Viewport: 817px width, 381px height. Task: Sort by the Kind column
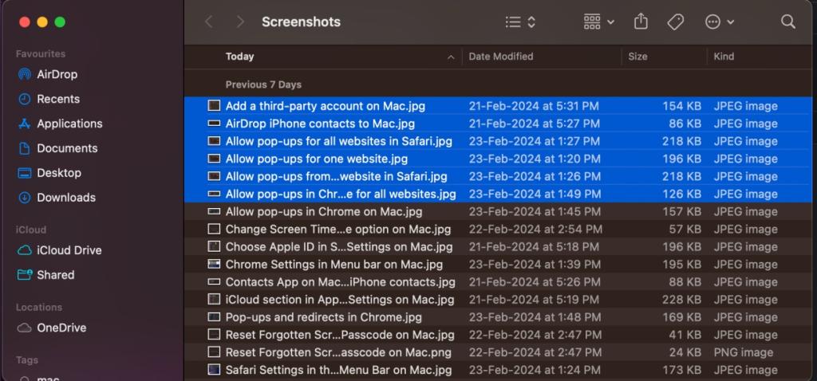pyautogui.click(x=724, y=57)
